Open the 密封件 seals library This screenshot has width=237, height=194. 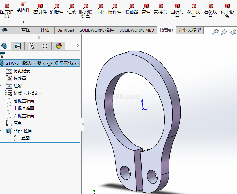[x=40, y=9]
